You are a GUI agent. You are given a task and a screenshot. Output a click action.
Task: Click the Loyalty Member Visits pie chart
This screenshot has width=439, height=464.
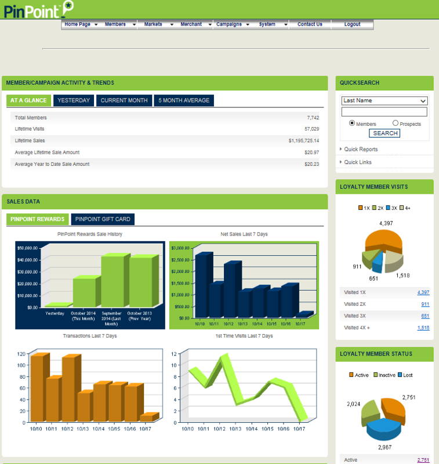tap(383, 251)
